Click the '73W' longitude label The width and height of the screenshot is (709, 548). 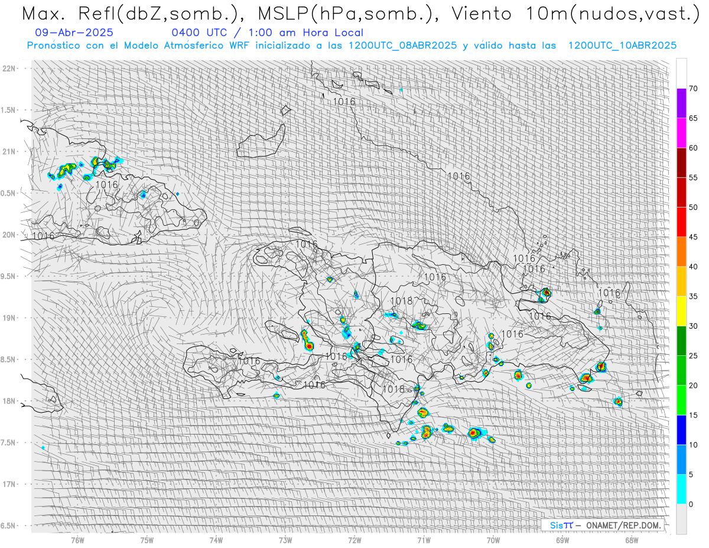[285, 540]
